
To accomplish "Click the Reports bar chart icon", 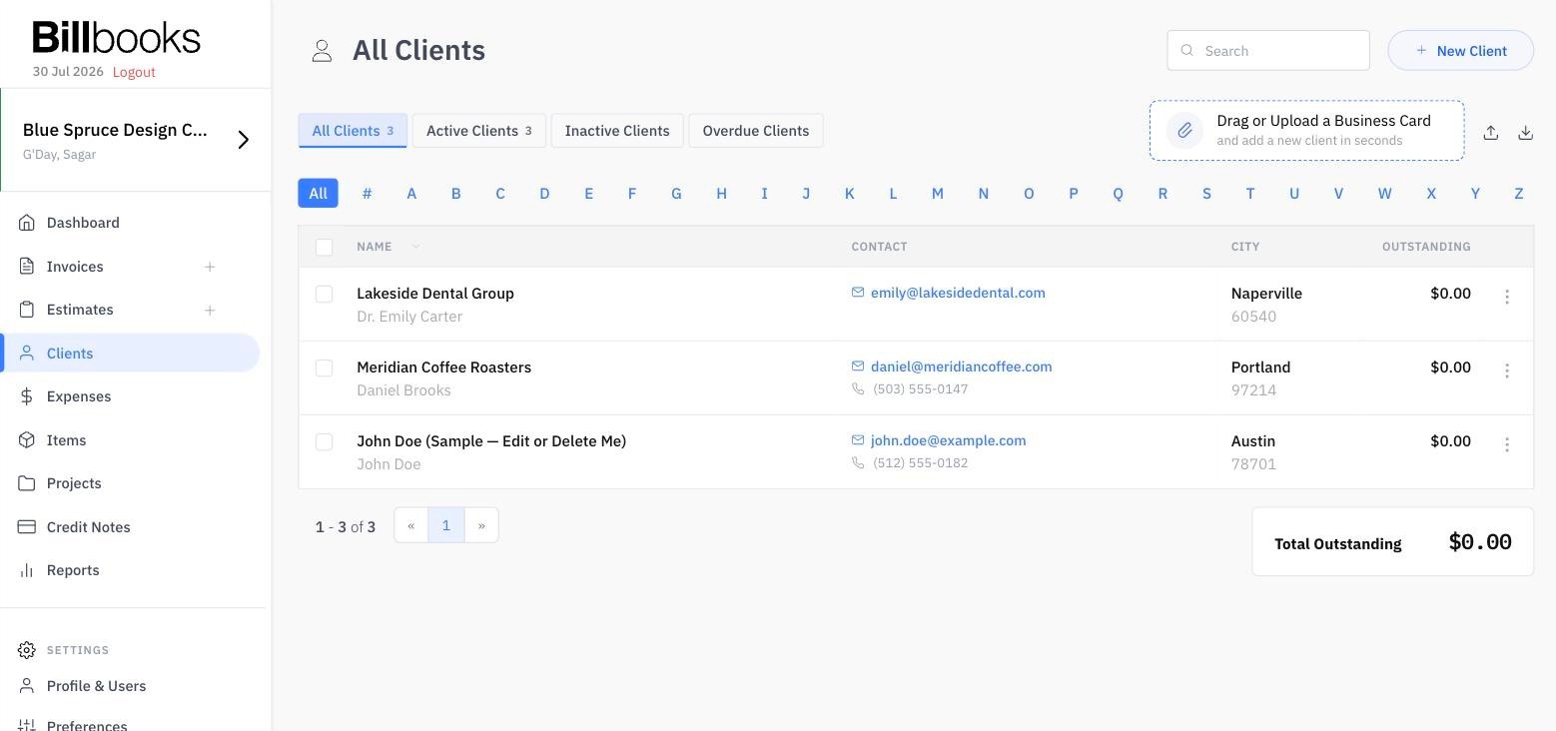I will pyautogui.click(x=27, y=570).
